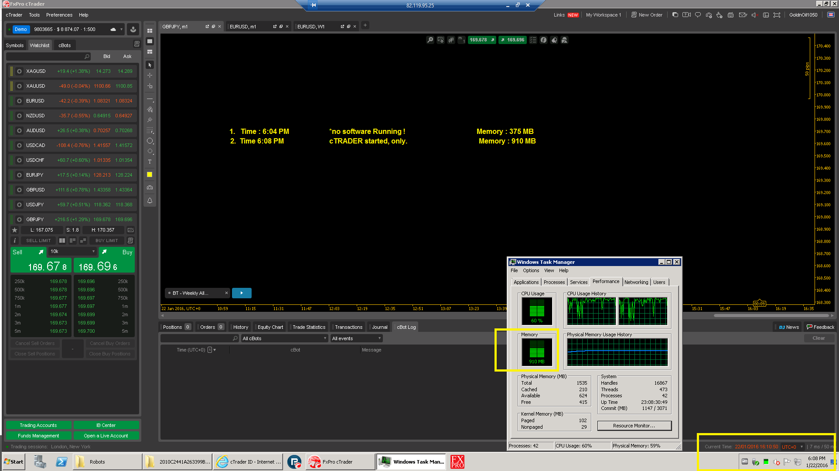Click the New Order button
This screenshot has width=839, height=471.
click(647, 15)
